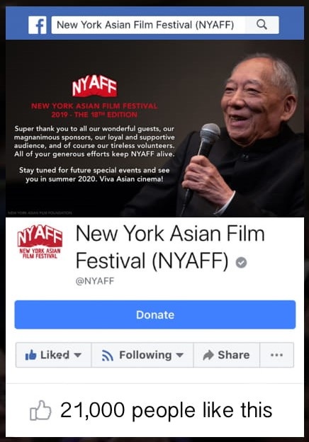
Task: Open the cover photo with the NYAFF banner
Action: coord(154,128)
